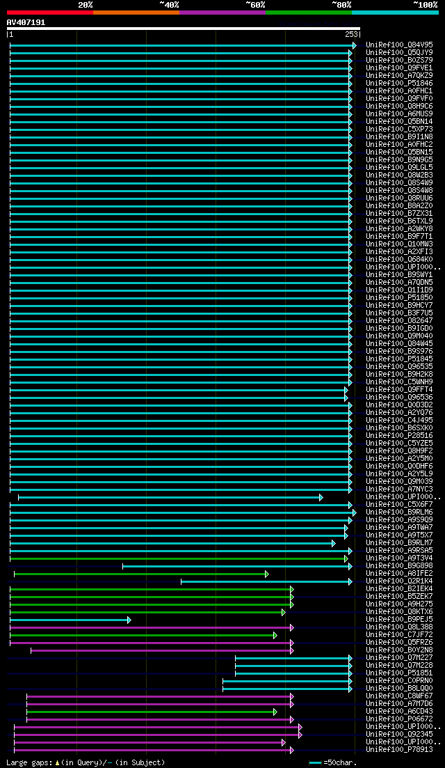
Task: Select the label UniRef100_Q684K0
Action: [x=399, y=259]
